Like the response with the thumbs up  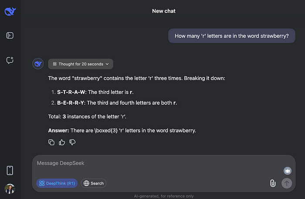(62, 143)
